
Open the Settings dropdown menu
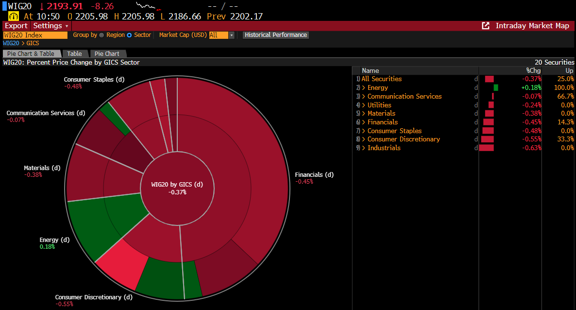click(51, 26)
